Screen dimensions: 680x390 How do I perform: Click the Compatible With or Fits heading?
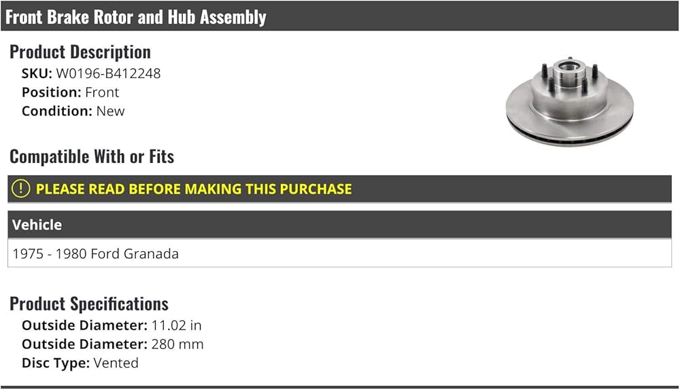click(92, 157)
